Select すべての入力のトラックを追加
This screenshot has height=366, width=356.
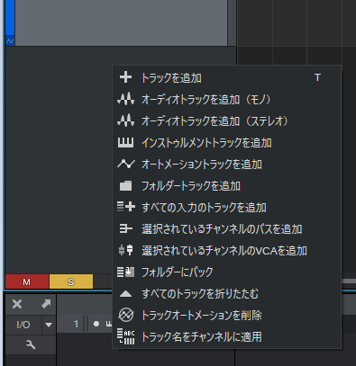point(227,207)
